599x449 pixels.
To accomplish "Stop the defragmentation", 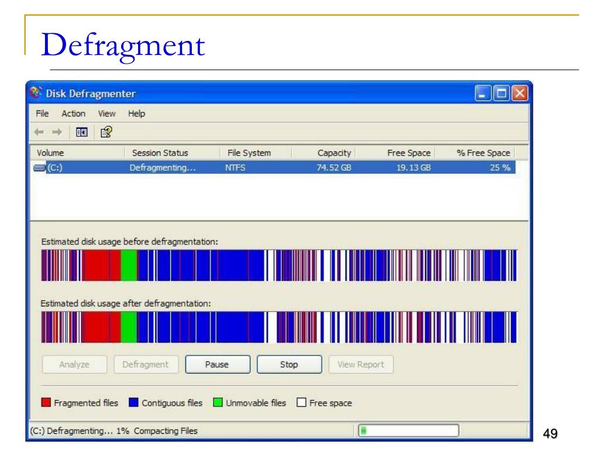I will [x=289, y=364].
